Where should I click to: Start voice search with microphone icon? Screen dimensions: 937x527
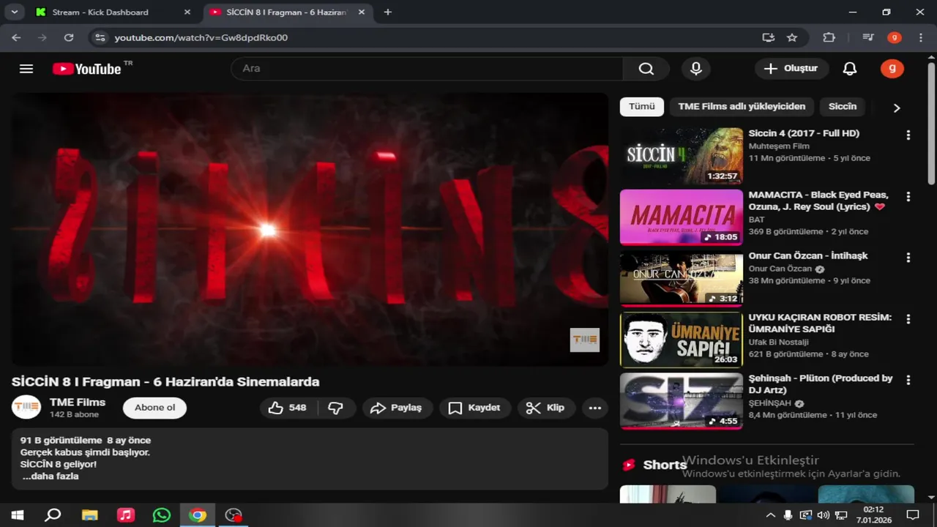(696, 69)
